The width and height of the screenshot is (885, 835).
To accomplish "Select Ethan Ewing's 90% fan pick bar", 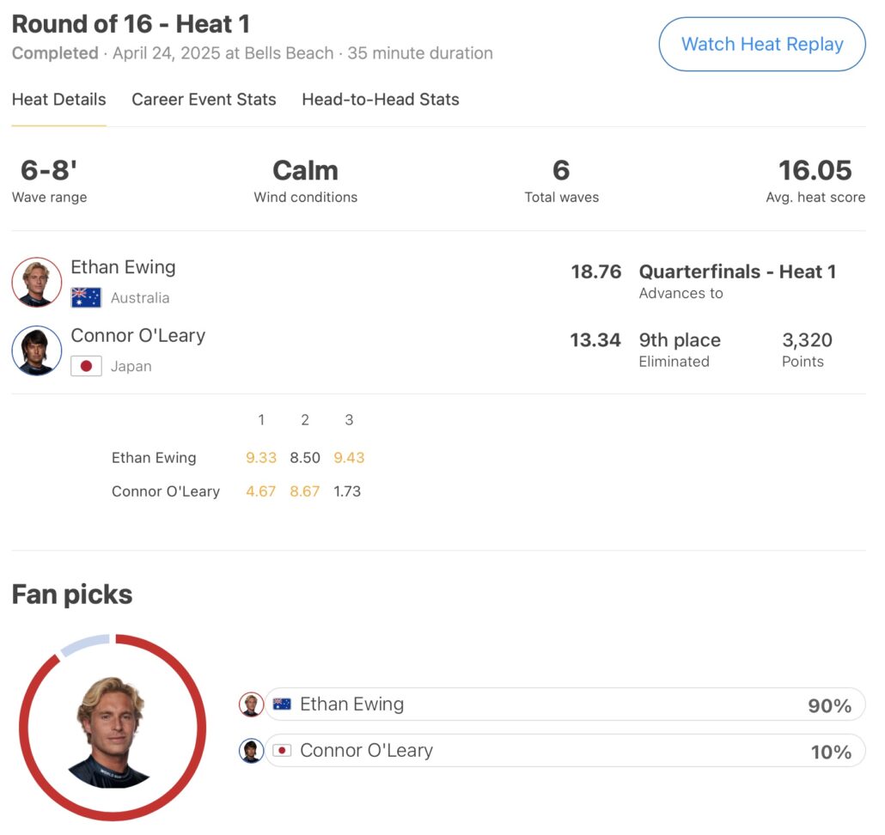I will coord(564,704).
